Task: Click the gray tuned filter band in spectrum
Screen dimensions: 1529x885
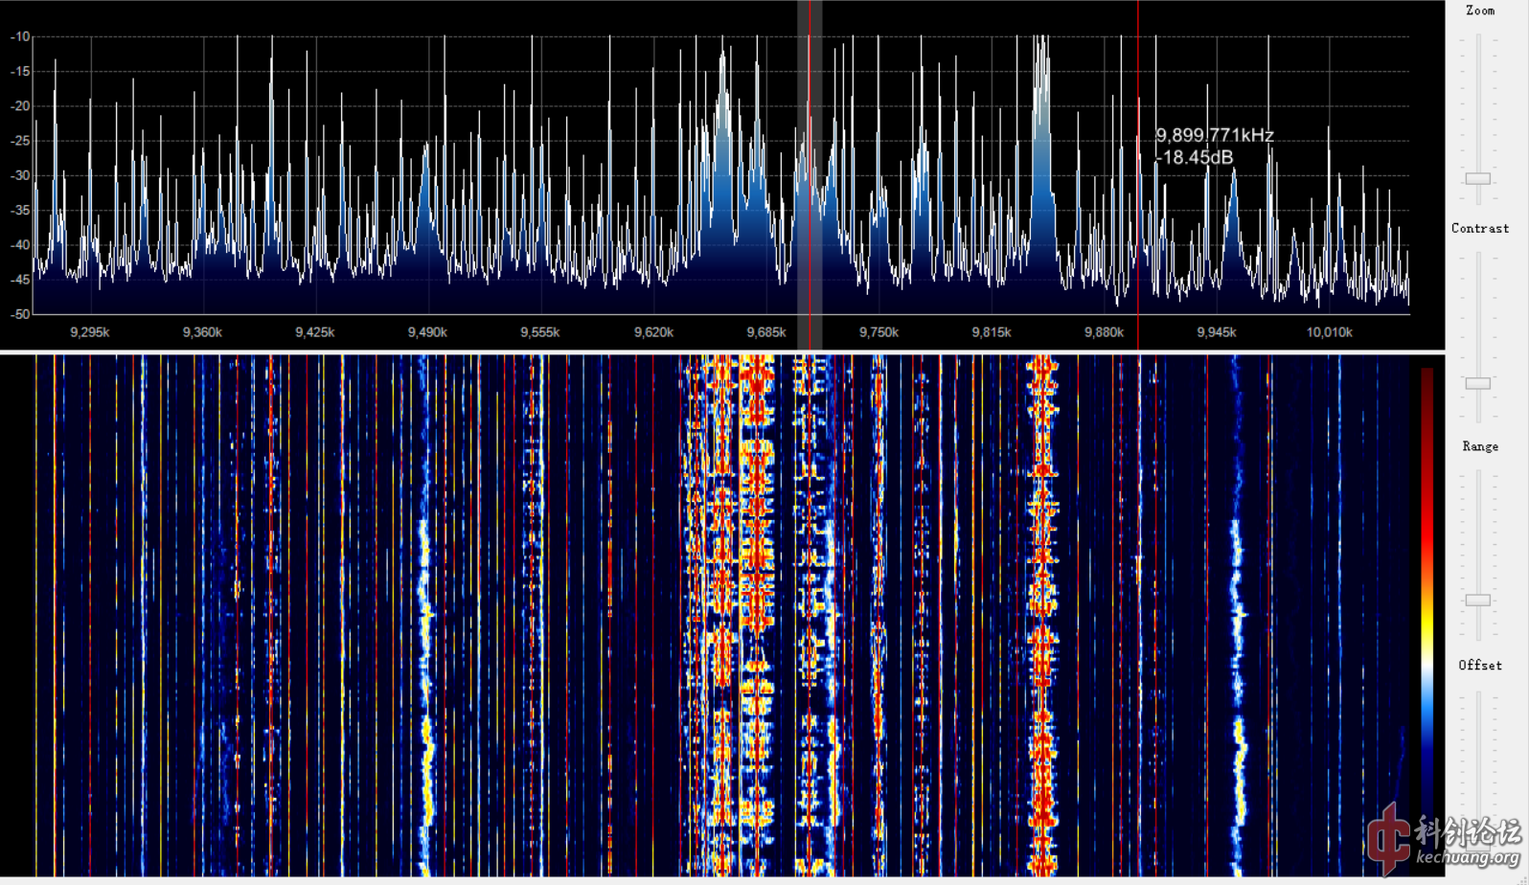Action: [810, 172]
